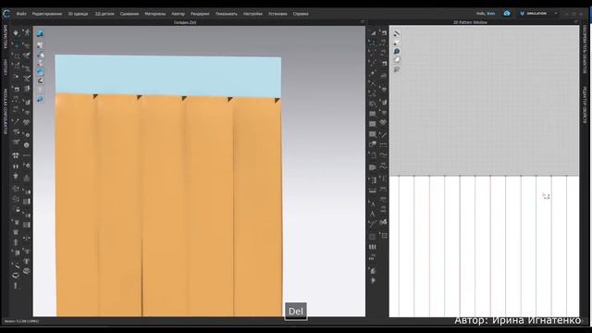Screen dimensions: 592x333
Task: Open the Рендеринг menu
Action: (x=200, y=14)
